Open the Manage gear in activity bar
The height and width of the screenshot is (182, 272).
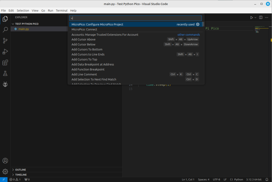[x=5, y=171]
